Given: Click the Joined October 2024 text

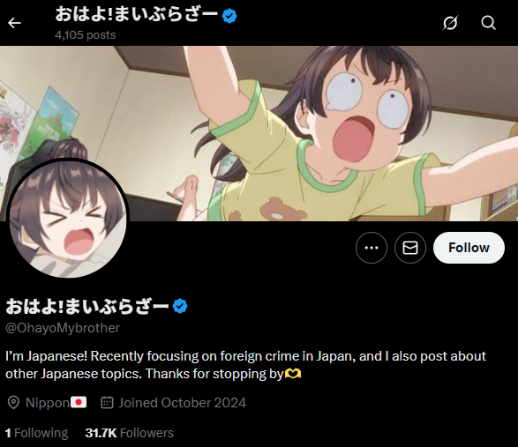Looking at the screenshot, I should (x=183, y=403).
